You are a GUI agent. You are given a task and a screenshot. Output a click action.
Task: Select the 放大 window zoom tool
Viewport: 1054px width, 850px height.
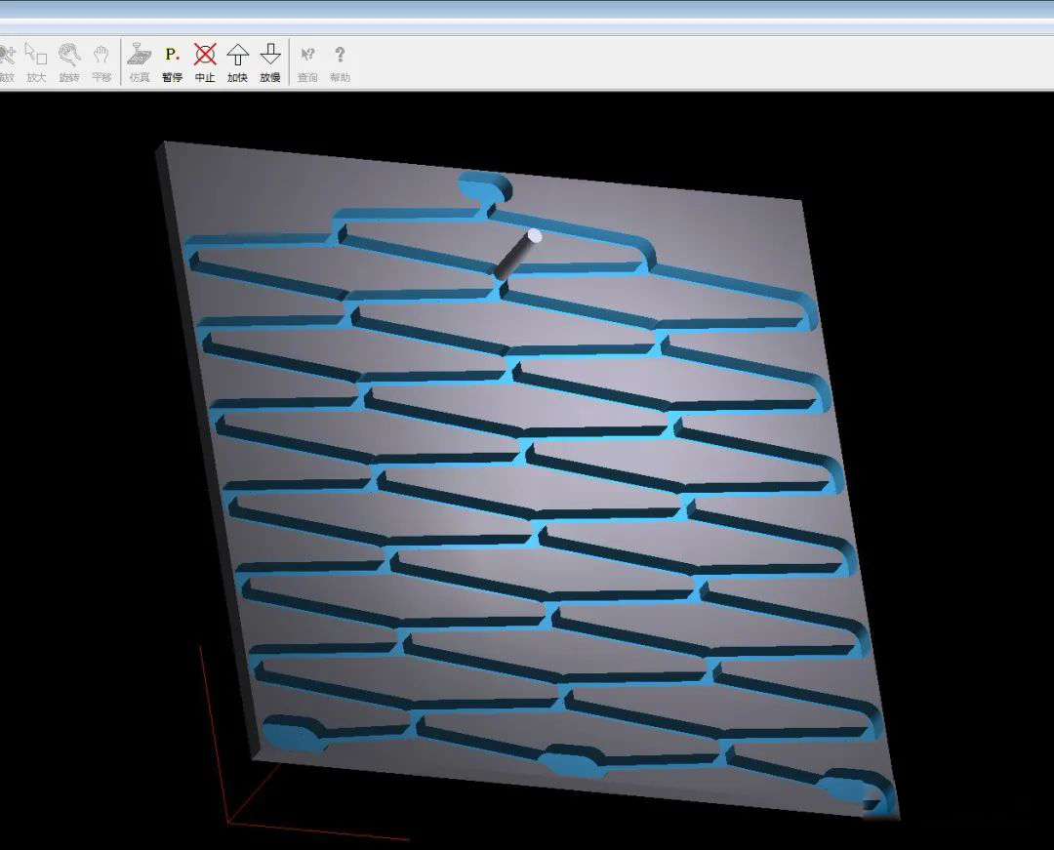point(36,61)
